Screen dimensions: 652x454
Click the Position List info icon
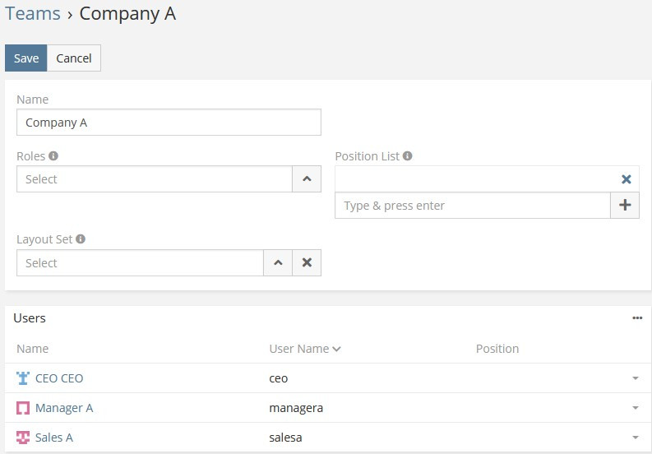(x=408, y=155)
